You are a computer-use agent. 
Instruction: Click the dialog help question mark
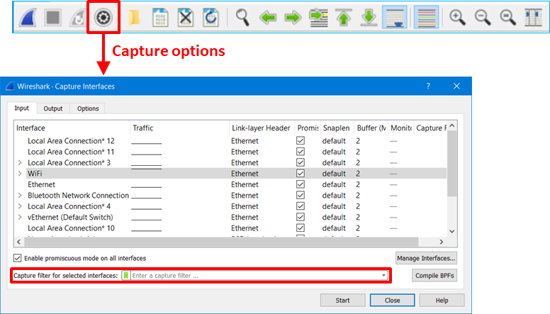pyautogui.click(x=428, y=86)
